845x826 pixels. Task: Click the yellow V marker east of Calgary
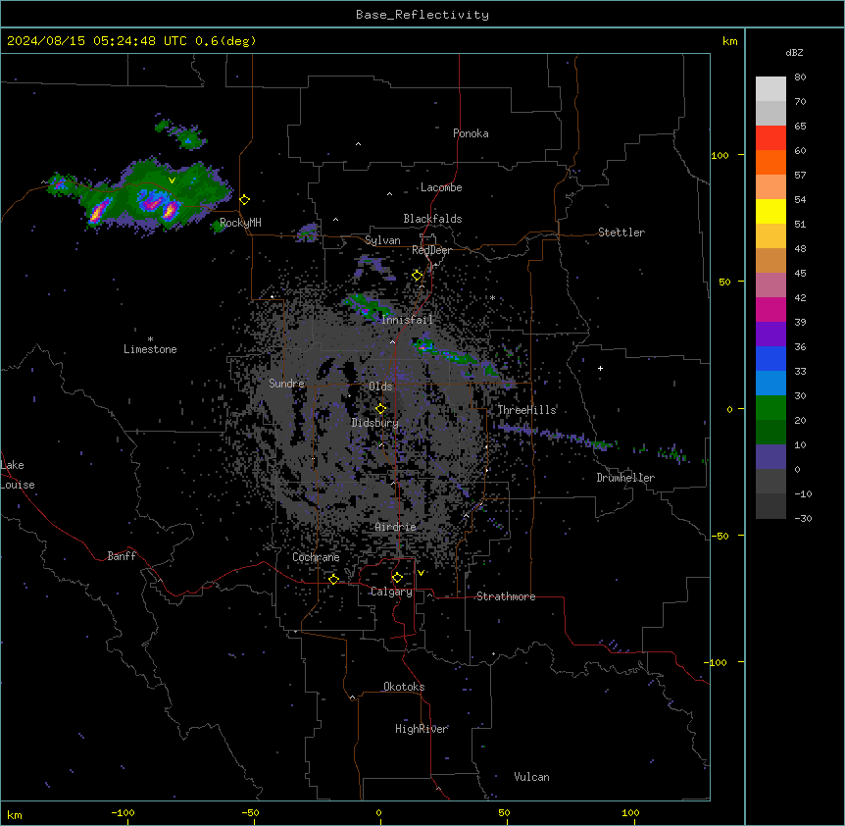point(421,573)
